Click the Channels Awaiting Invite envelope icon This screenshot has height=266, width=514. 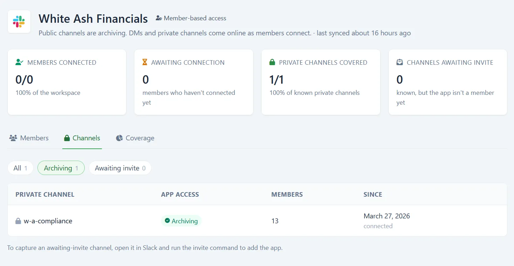point(400,62)
